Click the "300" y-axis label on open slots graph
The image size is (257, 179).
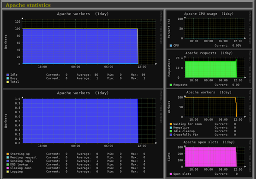pyautogui.click(x=180, y=147)
